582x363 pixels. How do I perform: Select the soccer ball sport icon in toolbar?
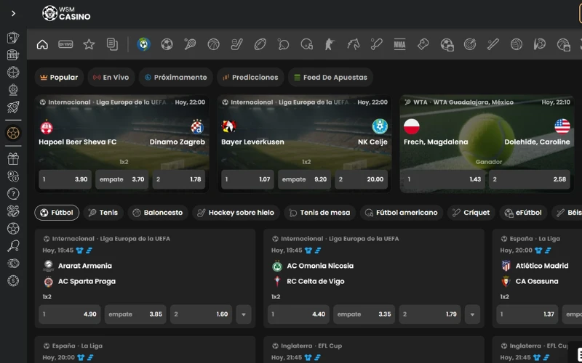coord(167,44)
